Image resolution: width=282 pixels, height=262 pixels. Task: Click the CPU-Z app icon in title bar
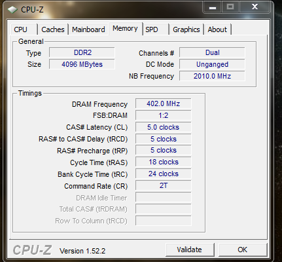click(12, 10)
